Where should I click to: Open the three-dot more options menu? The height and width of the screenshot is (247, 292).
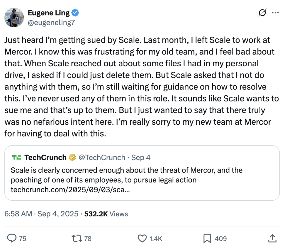(x=275, y=12)
